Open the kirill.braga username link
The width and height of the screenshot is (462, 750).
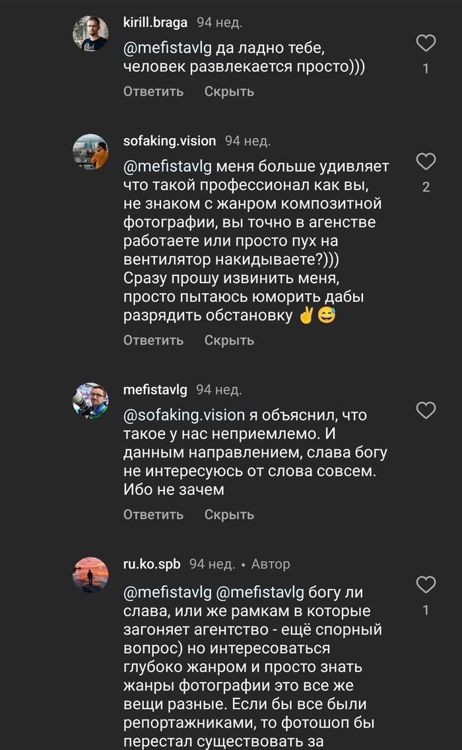pyautogui.click(x=156, y=22)
